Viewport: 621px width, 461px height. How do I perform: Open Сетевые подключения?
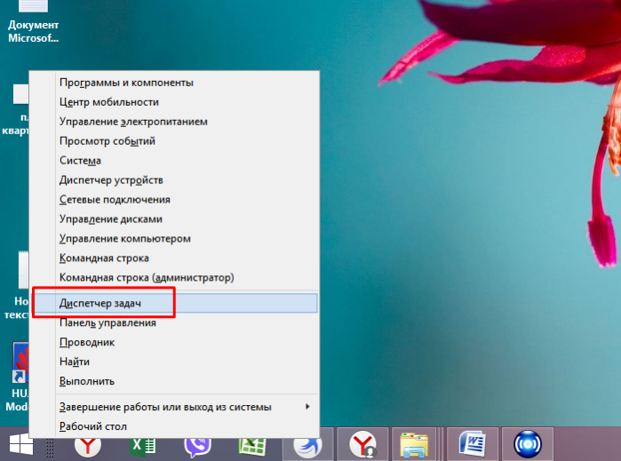[174, 199]
